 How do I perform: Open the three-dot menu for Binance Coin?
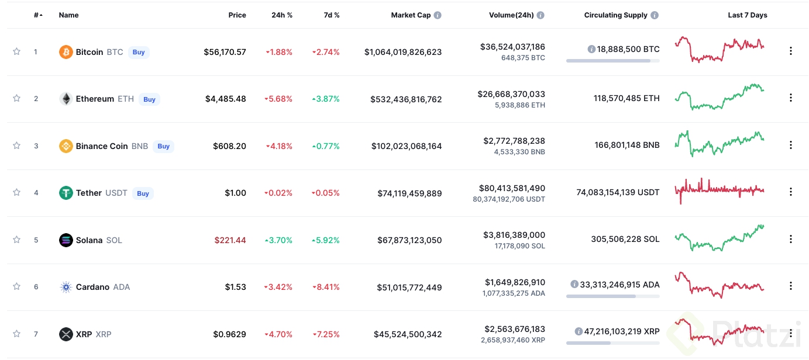pyautogui.click(x=791, y=145)
